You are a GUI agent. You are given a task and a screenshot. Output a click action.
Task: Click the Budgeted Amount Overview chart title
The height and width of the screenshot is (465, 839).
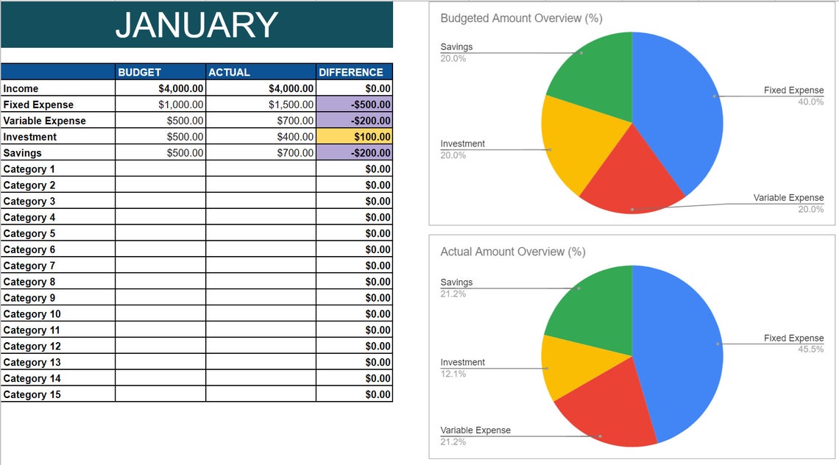pos(521,18)
